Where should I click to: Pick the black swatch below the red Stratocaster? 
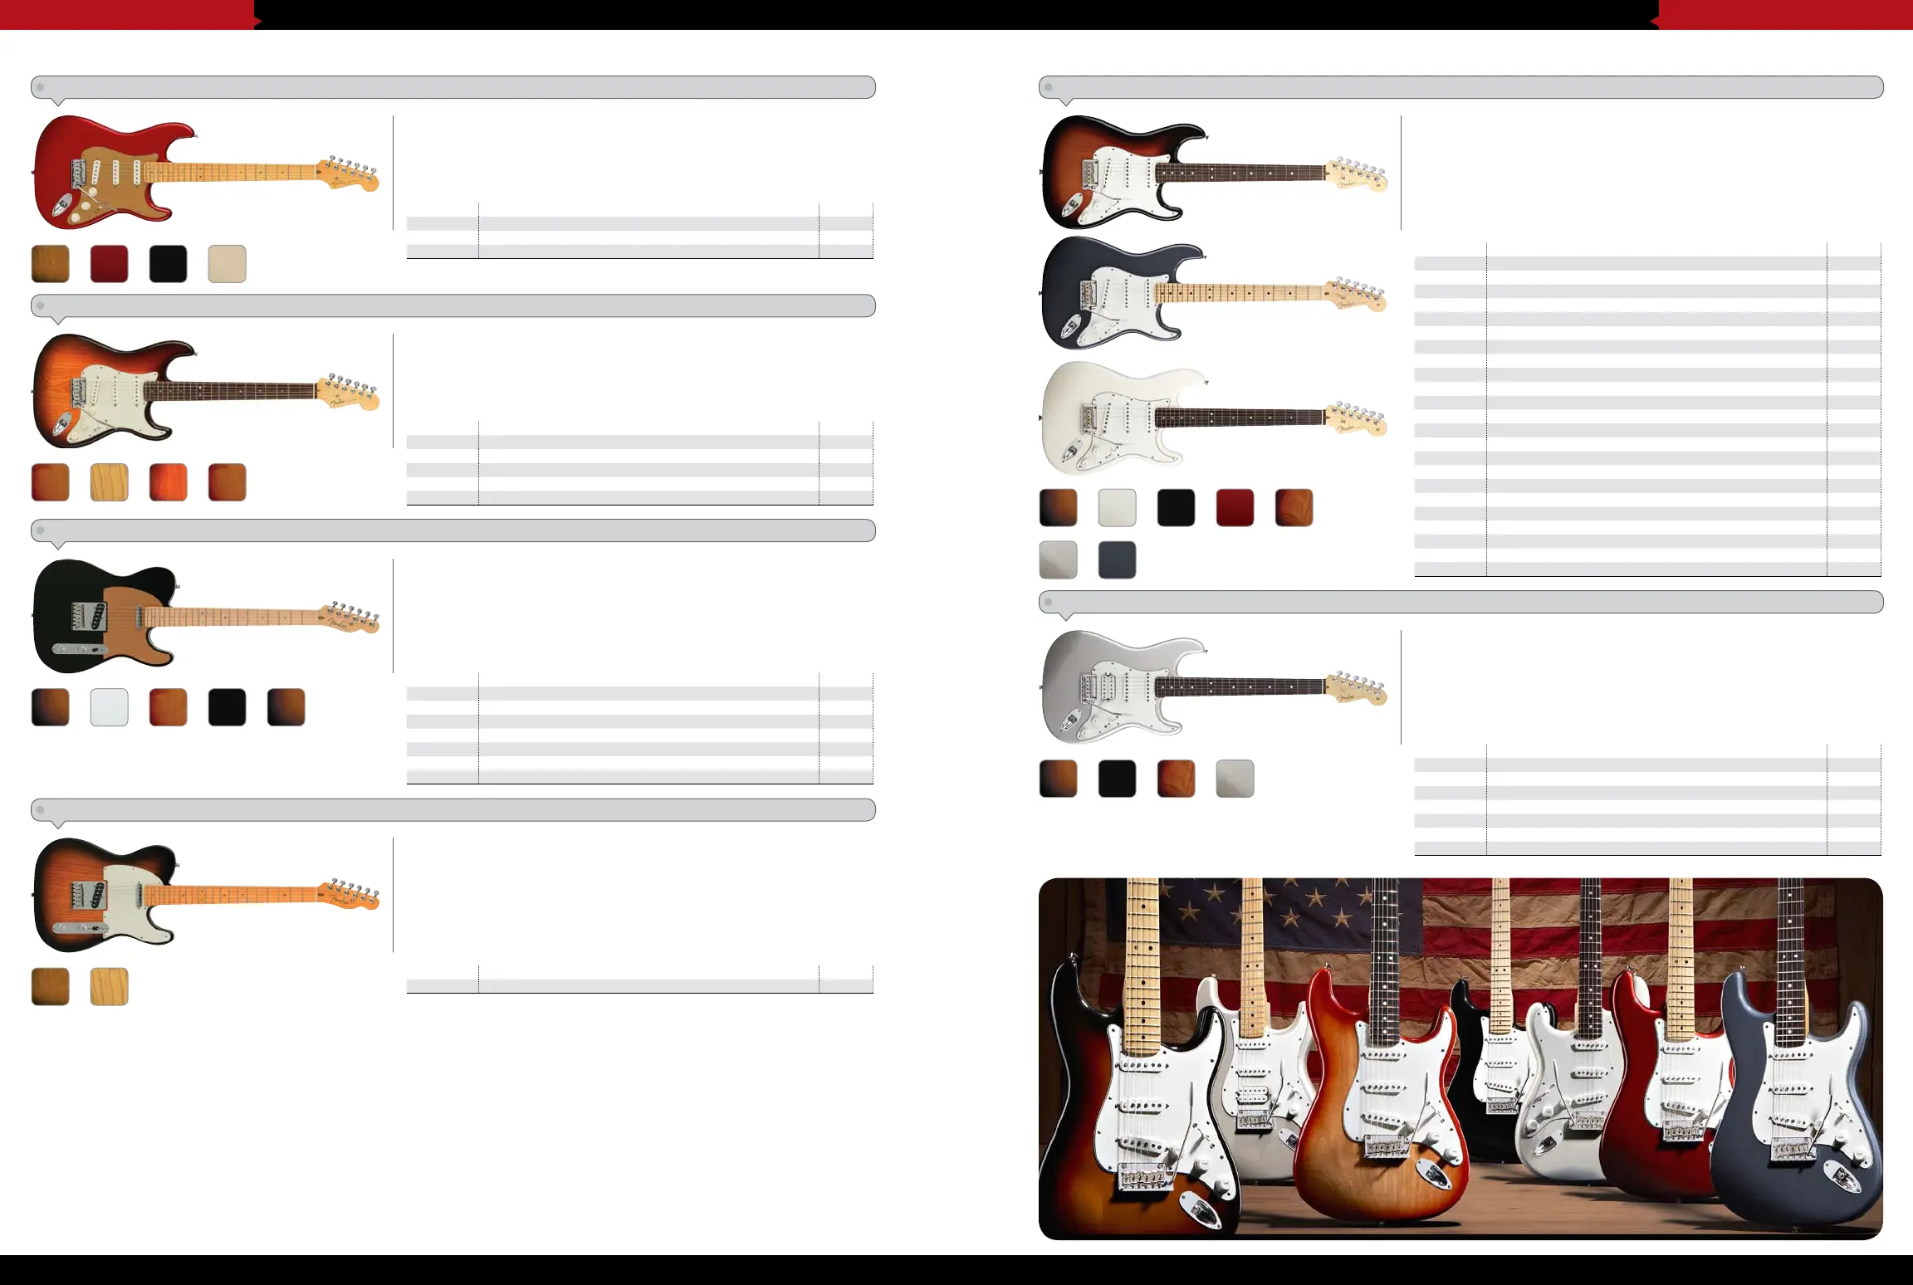168,264
